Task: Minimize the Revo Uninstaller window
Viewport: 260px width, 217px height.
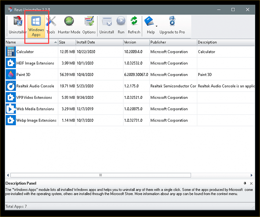Action: point(219,10)
